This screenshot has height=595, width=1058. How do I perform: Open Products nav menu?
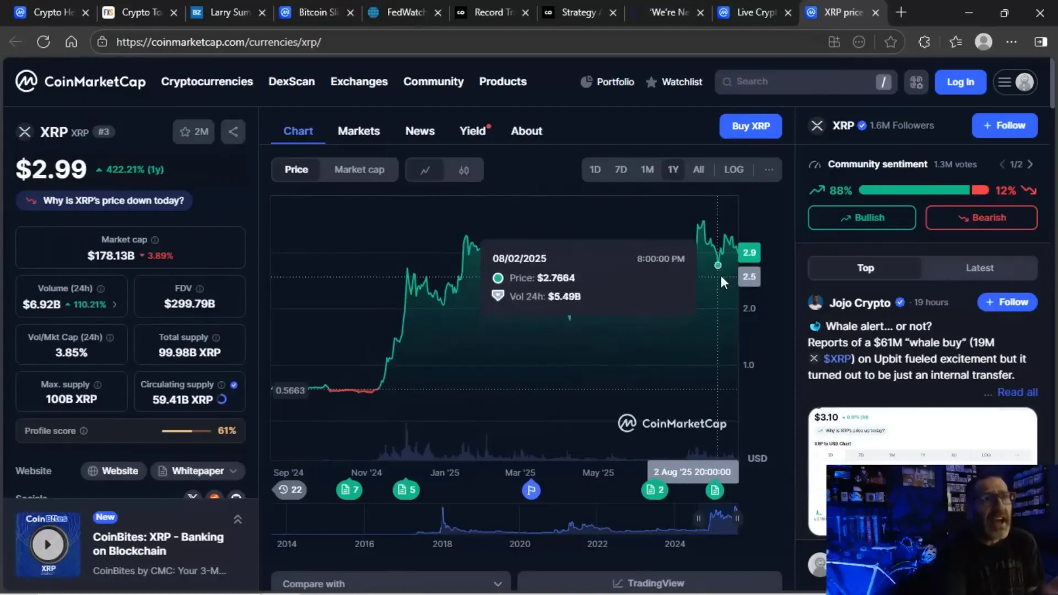(x=503, y=82)
